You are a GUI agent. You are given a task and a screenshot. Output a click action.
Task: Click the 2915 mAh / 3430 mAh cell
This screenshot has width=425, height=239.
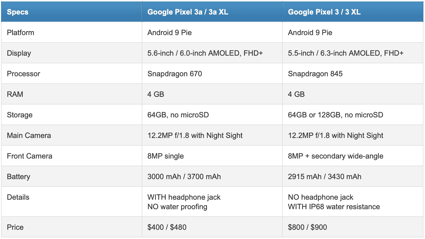point(325,176)
